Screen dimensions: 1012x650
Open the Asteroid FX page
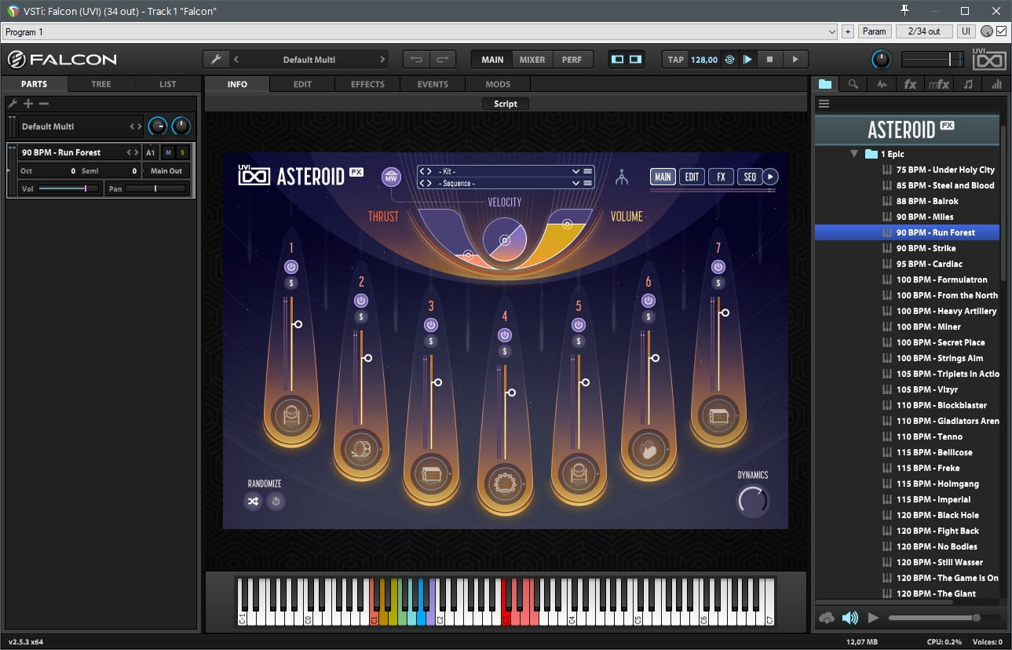point(721,177)
